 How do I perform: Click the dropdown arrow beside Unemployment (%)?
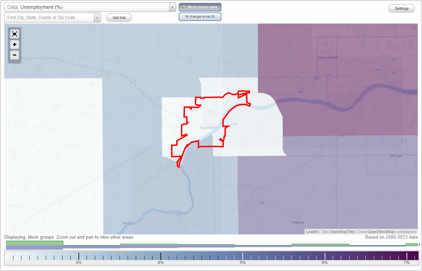172,7
